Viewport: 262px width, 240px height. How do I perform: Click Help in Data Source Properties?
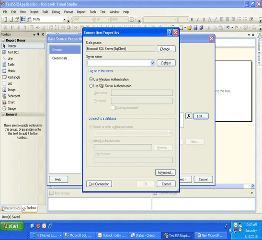point(58,179)
